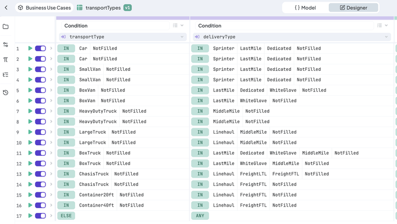Screen dimensions: 397x224
Task: Switch to the Designer tab
Action: tap(353, 8)
